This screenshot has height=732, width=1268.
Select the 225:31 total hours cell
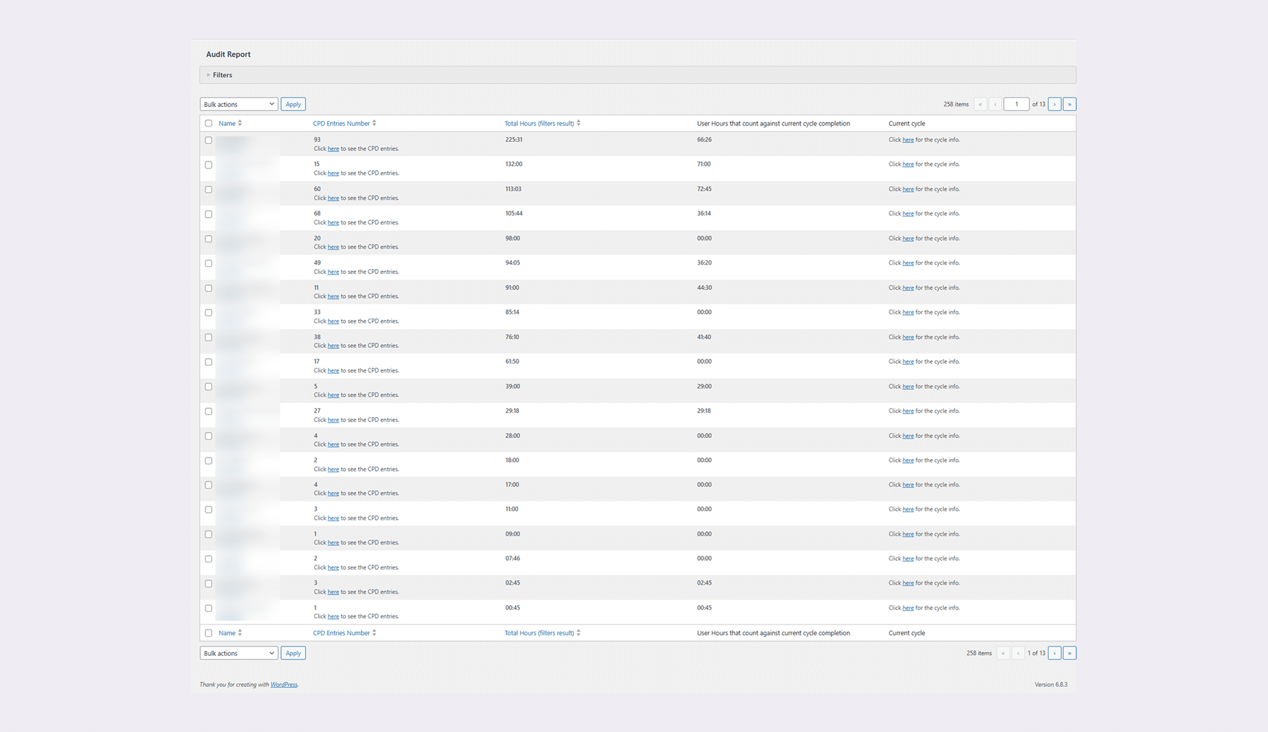coord(514,139)
